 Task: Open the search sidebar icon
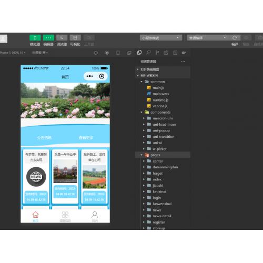pyautogui.click(x=148, y=53)
